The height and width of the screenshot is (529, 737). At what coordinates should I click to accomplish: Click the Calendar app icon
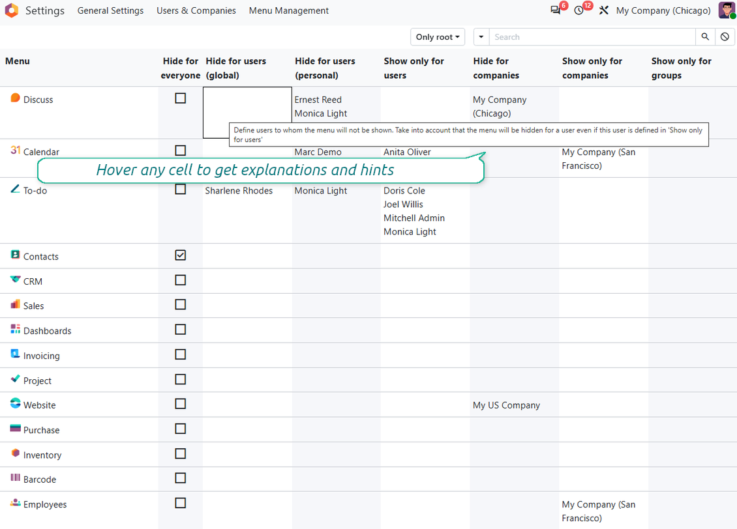click(x=15, y=150)
